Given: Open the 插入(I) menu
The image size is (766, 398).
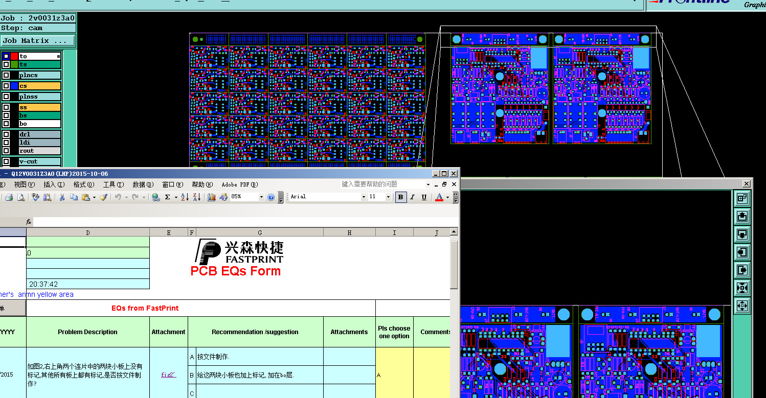Looking at the screenshot, I should coord(54,184).
